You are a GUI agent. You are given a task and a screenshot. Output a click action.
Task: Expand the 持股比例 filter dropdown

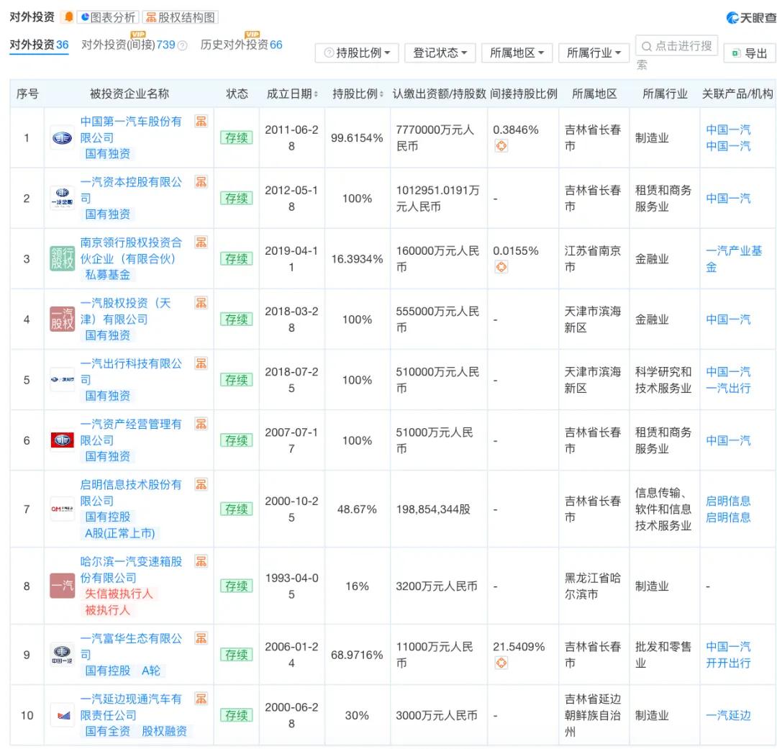(357, 53)
